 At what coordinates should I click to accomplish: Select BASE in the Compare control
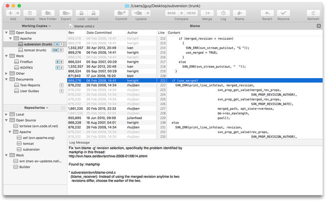(172, 13)
